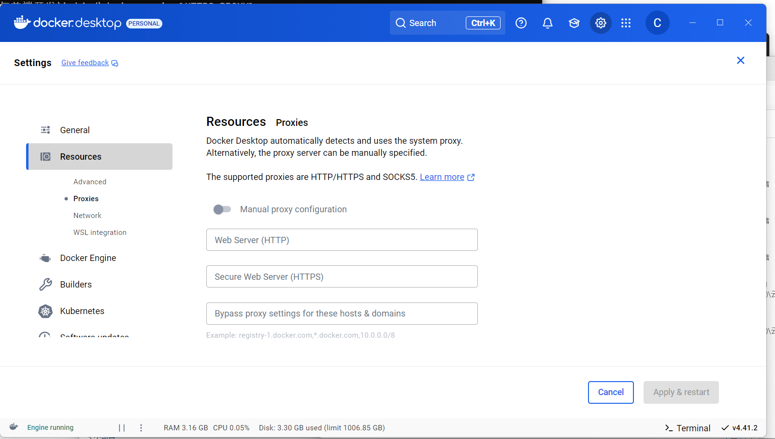
Task: Open the Advanced sub-item under Resources
Action: [x=90, y=182]
